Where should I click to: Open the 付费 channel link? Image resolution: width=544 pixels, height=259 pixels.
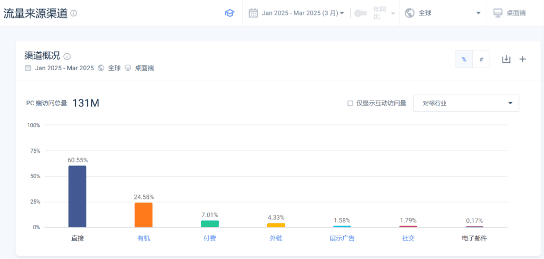(x=210, y=238)
